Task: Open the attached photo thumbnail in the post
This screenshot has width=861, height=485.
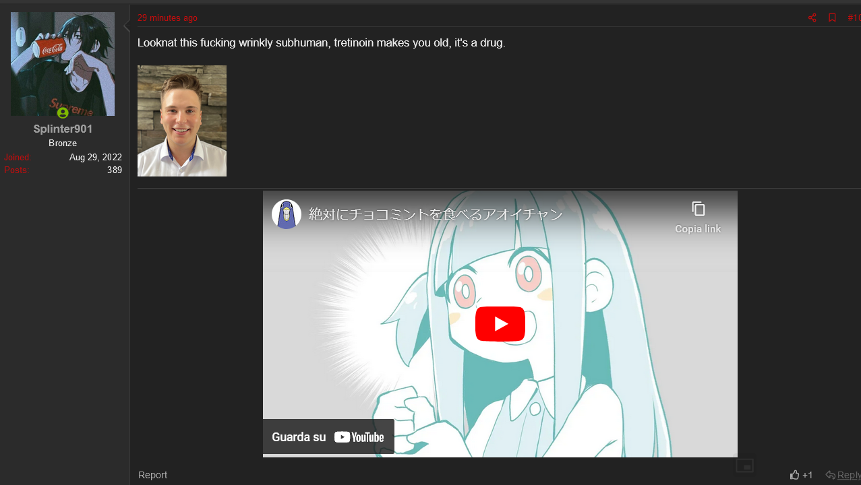Action: (182, 121)
